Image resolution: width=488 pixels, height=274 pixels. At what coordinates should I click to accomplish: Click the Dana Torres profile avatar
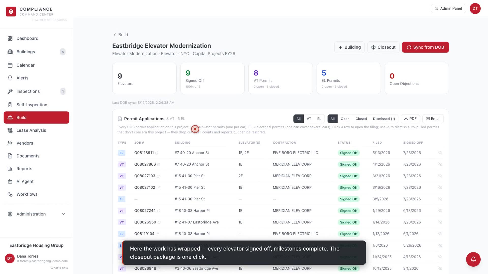[10, 259]
